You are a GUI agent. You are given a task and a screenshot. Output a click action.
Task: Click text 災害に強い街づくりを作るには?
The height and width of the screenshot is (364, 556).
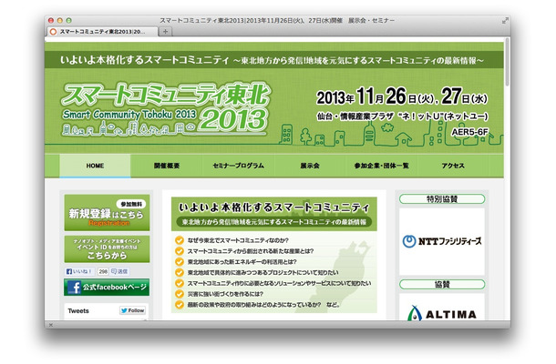(225, 294)
